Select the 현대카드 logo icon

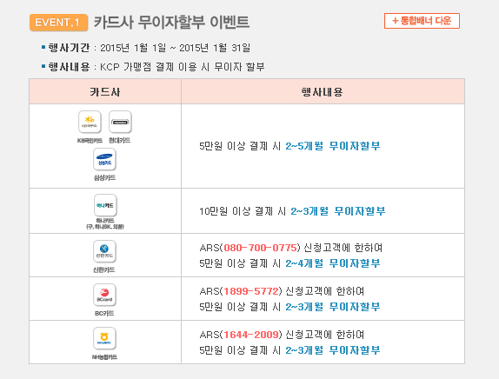[x=120, y=122]
